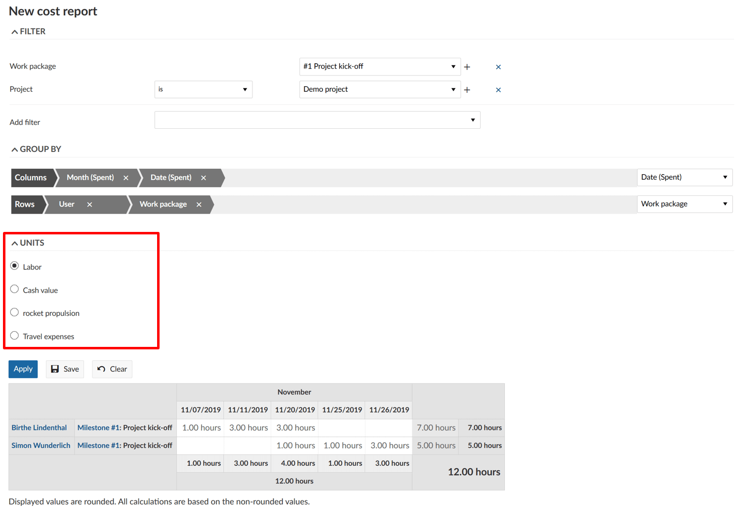The height and width of the screenshot is (527, 741).
Task: Remove Date (Spent) from Columns grouping
Action: coord(204,178)
